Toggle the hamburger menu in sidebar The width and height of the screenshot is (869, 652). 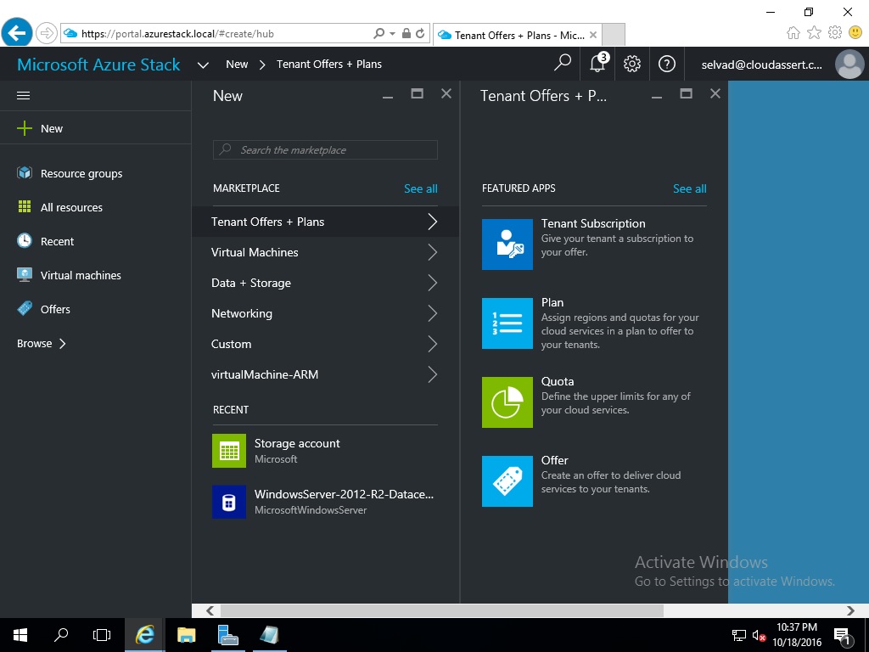pyautogui.click(x=23, y=95)
